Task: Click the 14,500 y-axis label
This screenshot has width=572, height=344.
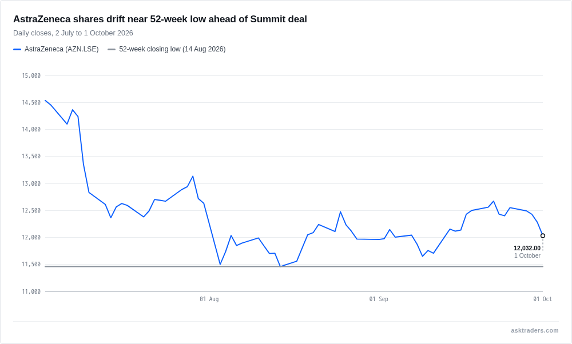Action: coord(31,103)
